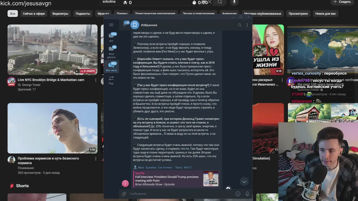Open Telegram chat three-dots options menu
The image size is (358, 201).
[x=247, y=25]
